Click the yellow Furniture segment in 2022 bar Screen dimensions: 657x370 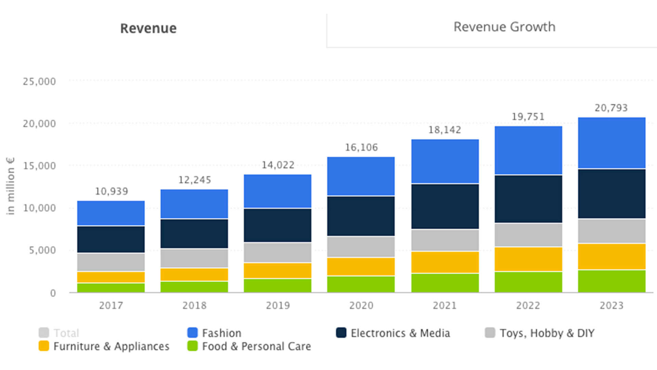click(x=528, y=259)
